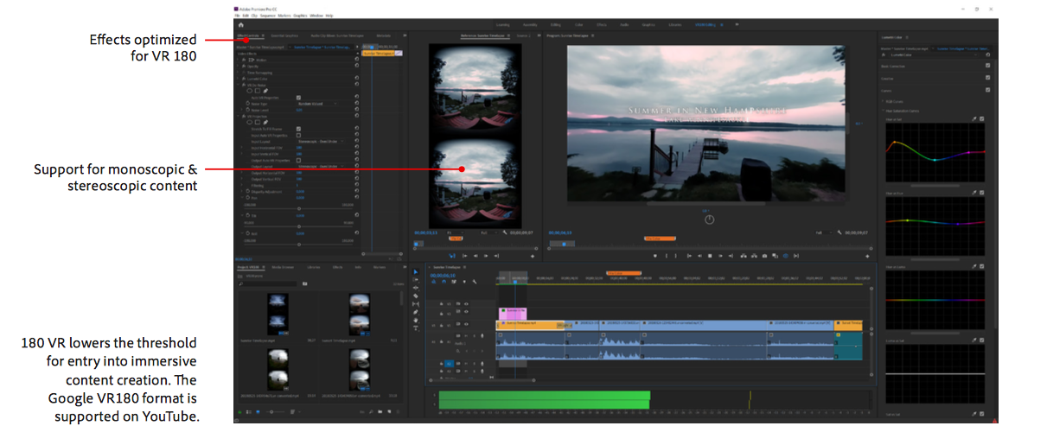Toggle the Basic Correction checkbox in Lumetri Color
The width and height of the screenshot is (1047, 445).
click(988, 66)
